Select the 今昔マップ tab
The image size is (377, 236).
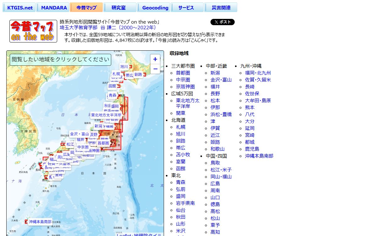[x=86, y=8]
